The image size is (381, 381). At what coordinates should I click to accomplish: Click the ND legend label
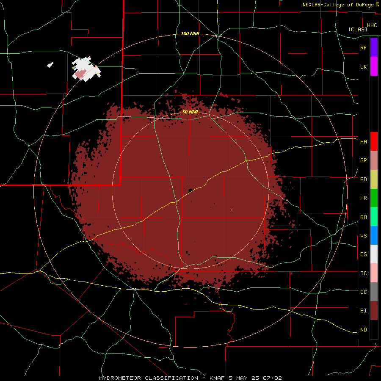(363, 329)
